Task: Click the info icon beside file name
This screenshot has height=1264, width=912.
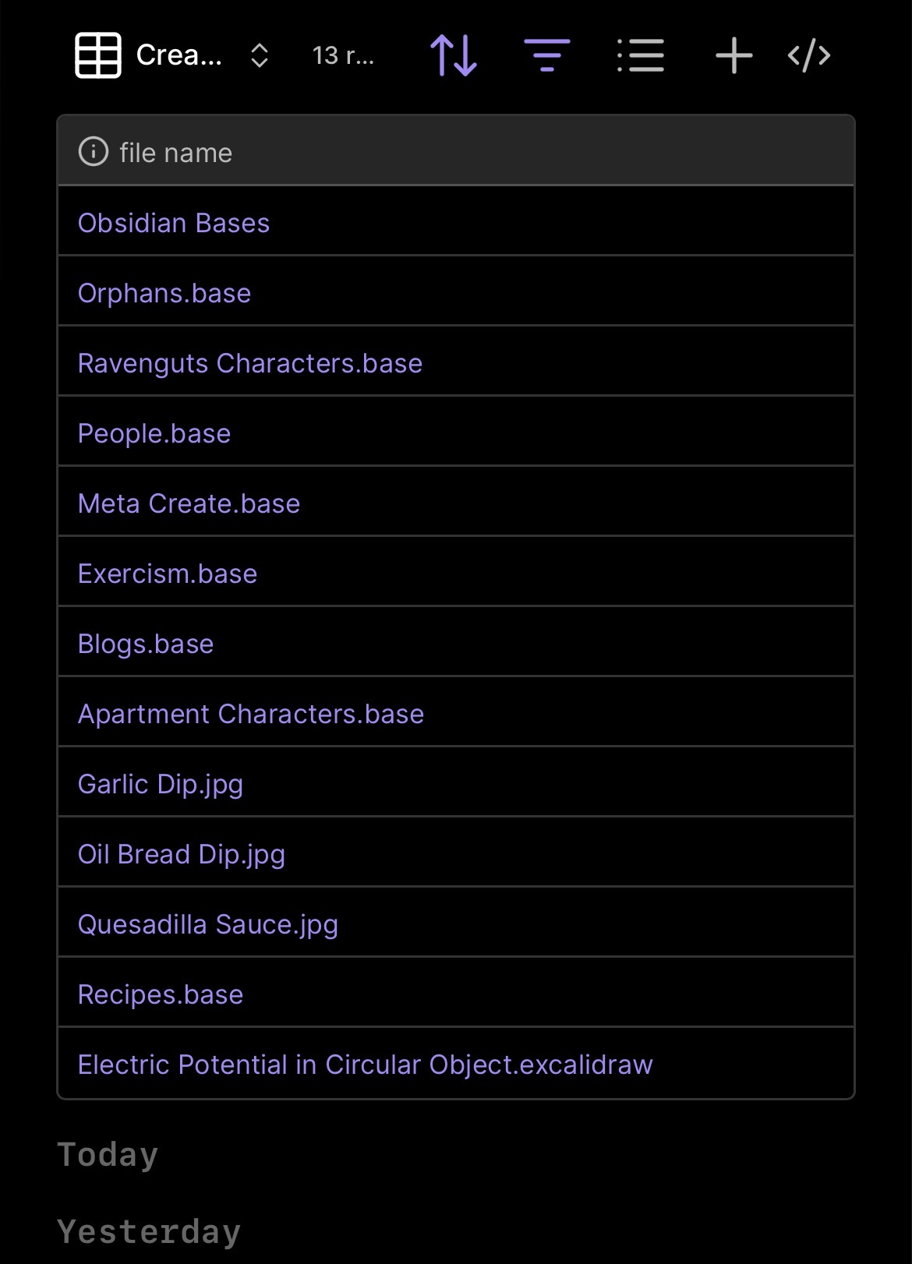Action: (x=94, y=152)
